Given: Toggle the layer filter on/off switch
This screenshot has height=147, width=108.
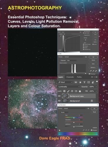Looking at the screenshot, I should (97, 81).
